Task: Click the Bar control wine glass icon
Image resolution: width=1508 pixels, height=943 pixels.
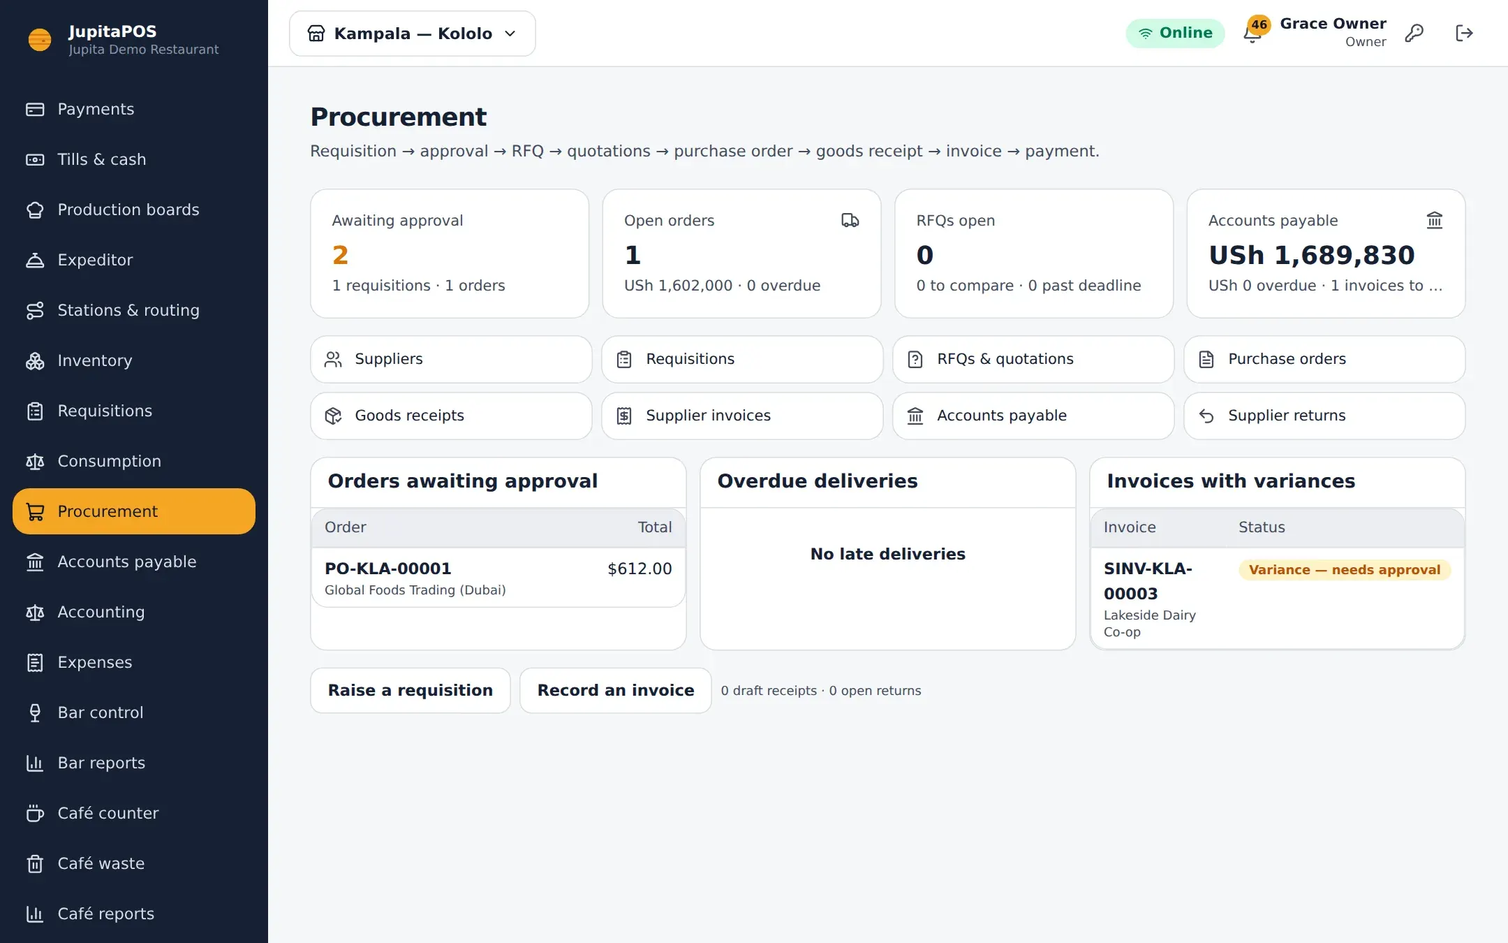Action: 35,712
